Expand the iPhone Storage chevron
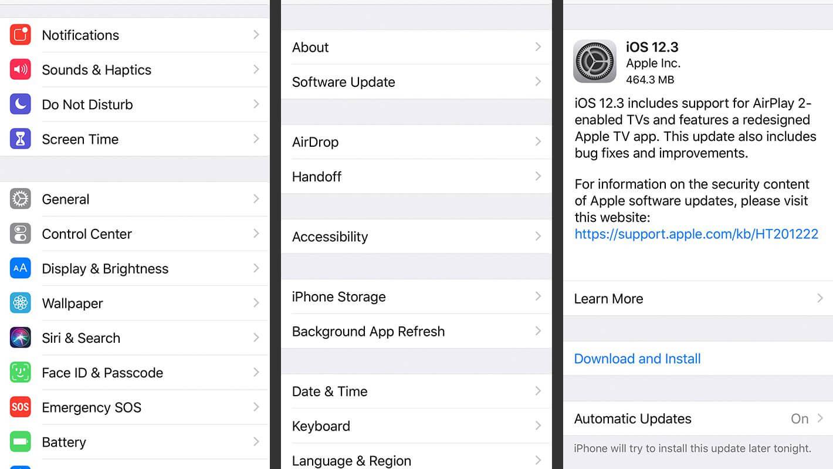The width and height of the screenshot is (833, 469). pyautogui.click(x=538, y=296)
